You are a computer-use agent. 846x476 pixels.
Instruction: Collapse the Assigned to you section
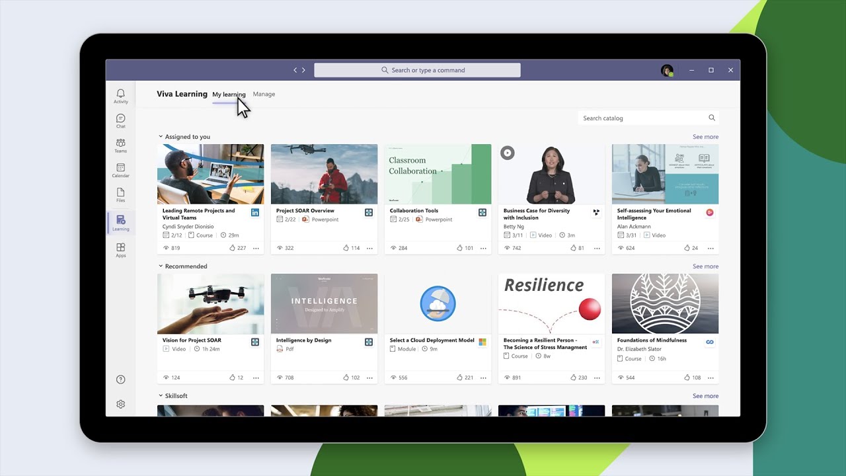point(159,136)
